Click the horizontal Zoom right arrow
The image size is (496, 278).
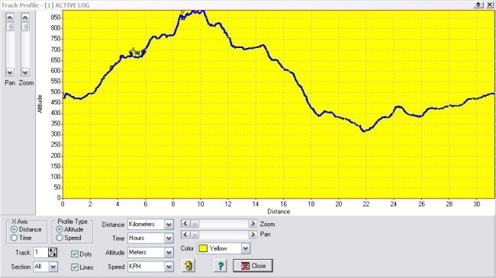(x=253, y=224)
